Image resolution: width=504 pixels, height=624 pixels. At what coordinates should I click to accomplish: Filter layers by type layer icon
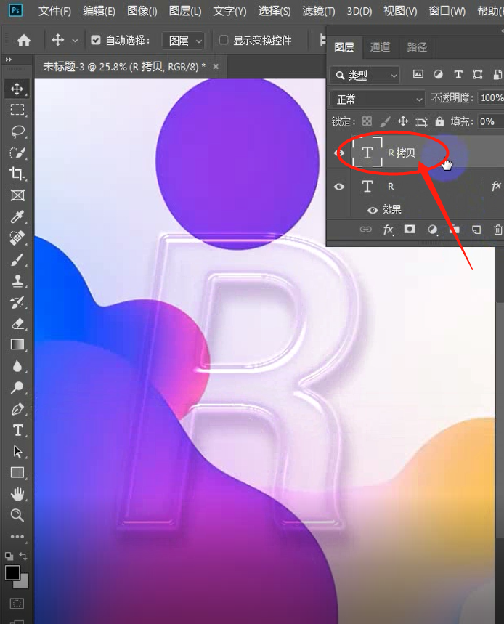[458, 74]
